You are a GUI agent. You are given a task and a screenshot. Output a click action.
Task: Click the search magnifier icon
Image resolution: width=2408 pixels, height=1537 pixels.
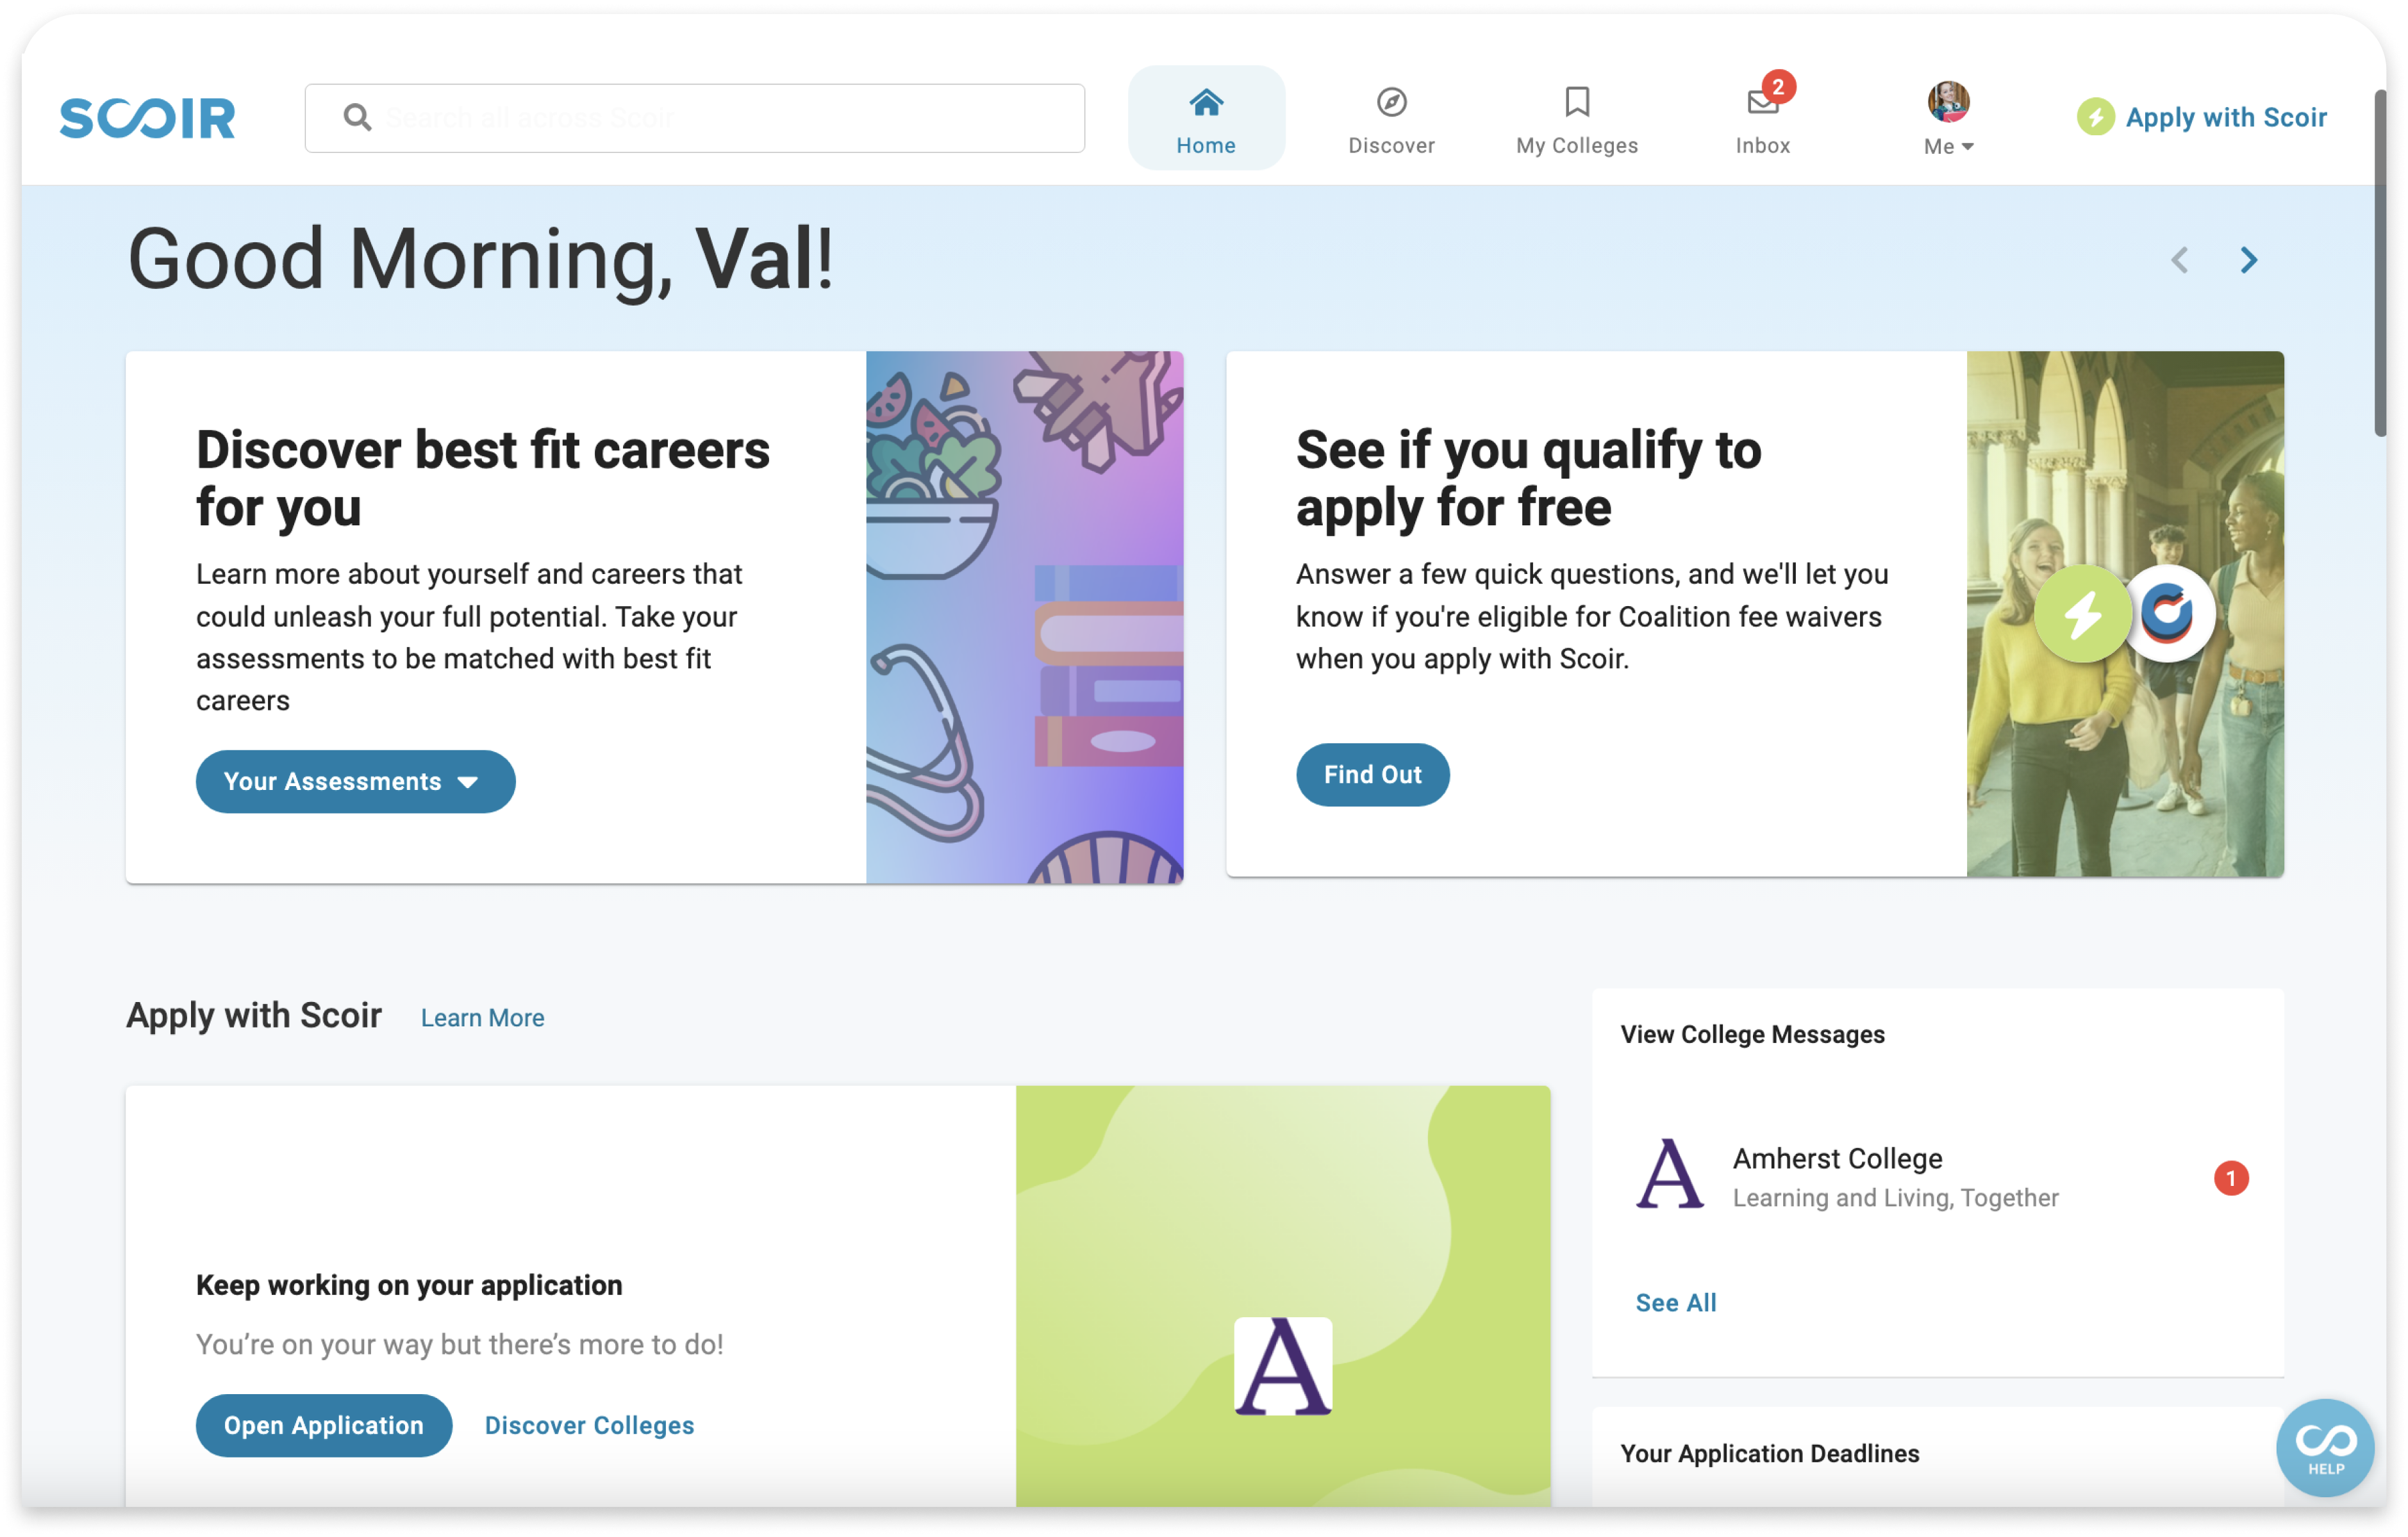357,118
